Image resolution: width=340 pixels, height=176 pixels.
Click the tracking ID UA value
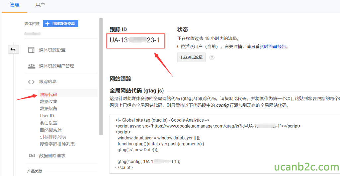(x=135, y=40)
